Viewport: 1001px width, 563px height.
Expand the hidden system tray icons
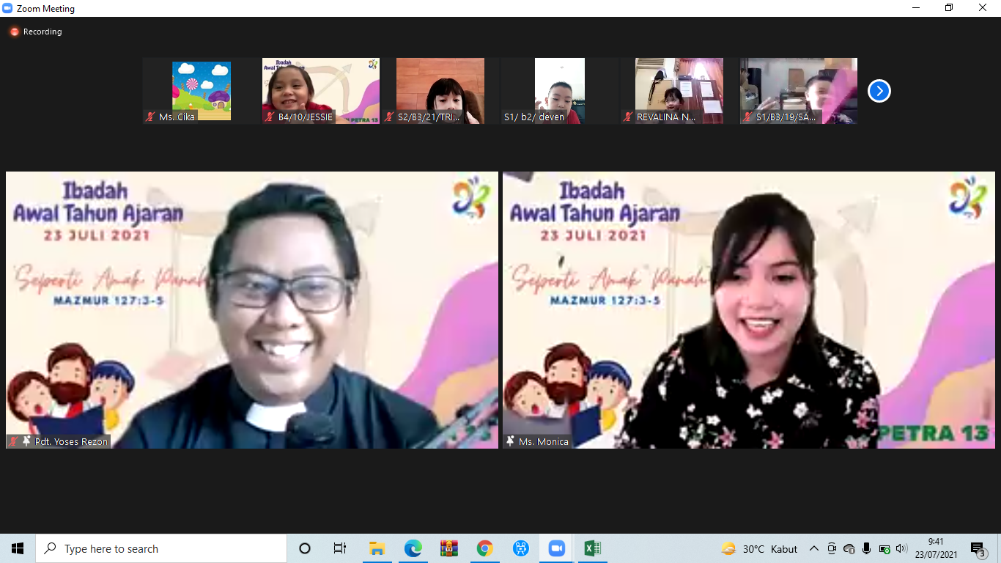pos(813,548)
